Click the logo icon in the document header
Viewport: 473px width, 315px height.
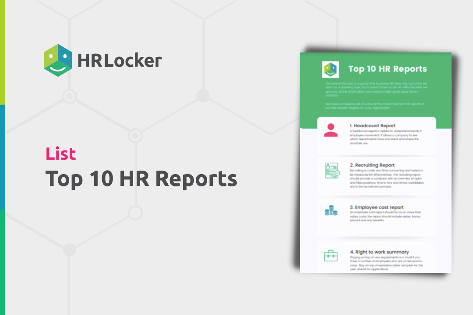(x=330, y=69)
